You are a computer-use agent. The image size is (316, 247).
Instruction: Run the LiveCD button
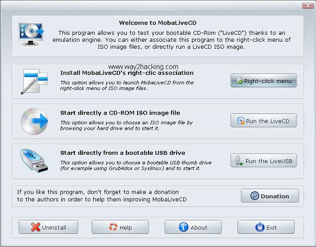pyautogui.click(x=263, y=121)
